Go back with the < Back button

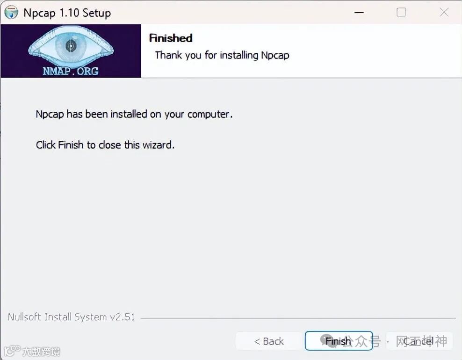click(x=269, y=341)
